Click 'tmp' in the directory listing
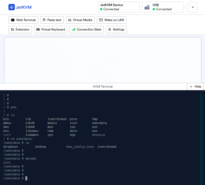 [95, 119]
